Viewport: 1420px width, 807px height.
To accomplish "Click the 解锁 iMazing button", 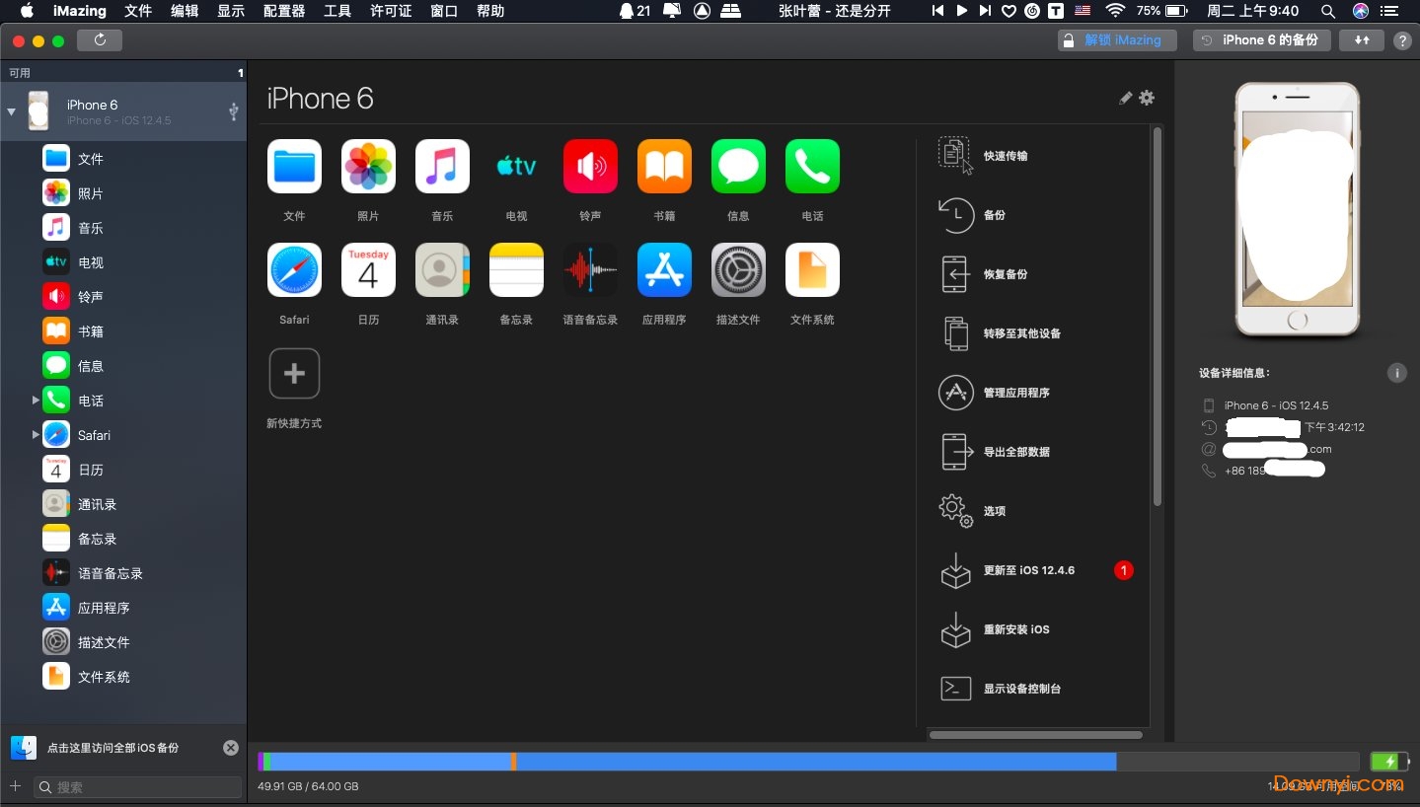I will point(1116,39).
